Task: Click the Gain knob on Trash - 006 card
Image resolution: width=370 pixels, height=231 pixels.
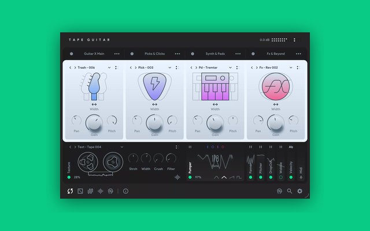Action: [x=94, y=122]
